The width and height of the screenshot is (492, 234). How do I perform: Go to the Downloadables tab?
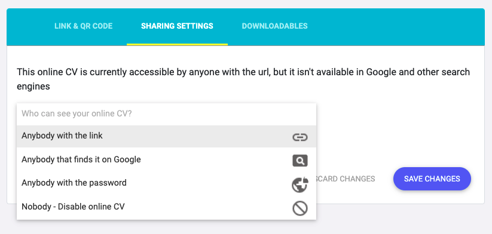274,26
